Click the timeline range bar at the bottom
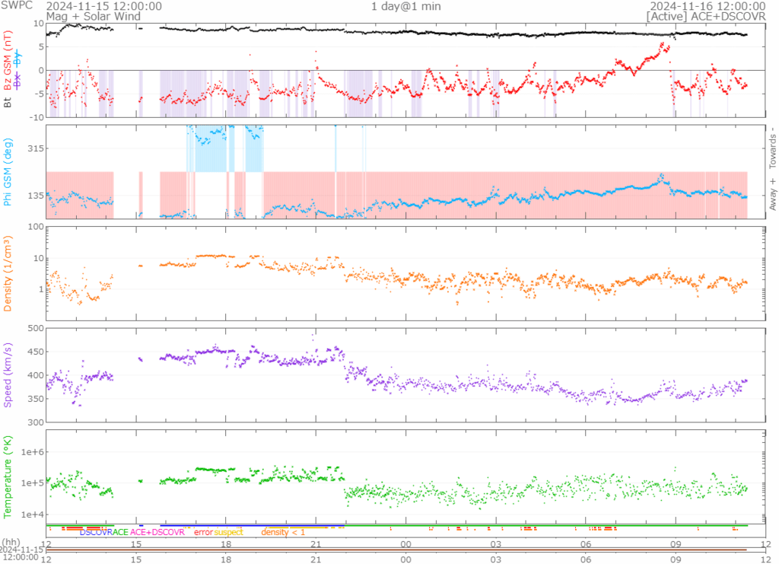This screenshot has width=779, height=564. click(396, 550)
